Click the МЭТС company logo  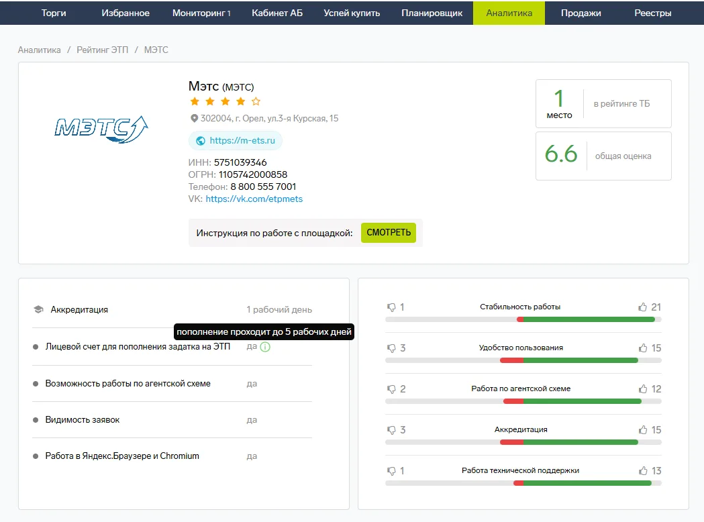point(101,129)
